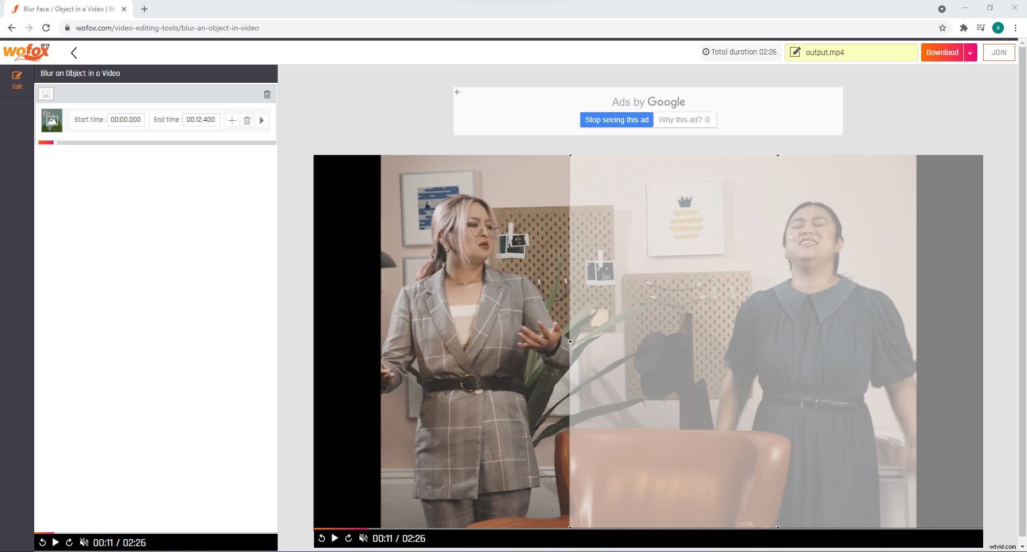Click the JOIN button

(x=999, y=52)
